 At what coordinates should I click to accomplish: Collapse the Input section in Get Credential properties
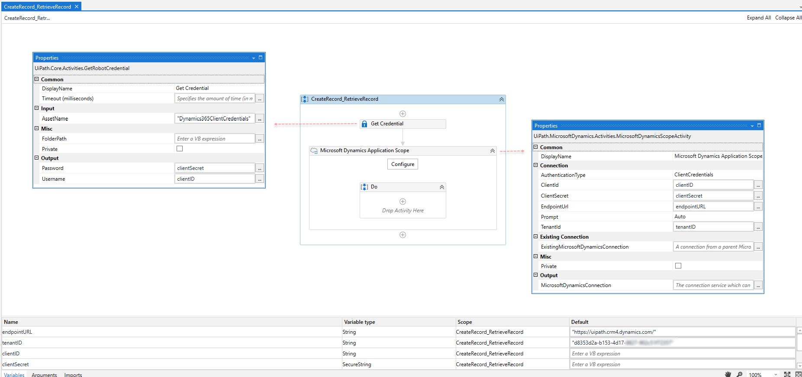(x=37, y=108)
